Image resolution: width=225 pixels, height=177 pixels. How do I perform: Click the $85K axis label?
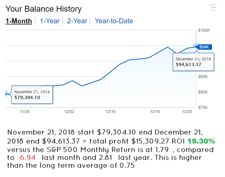(204, 77)
